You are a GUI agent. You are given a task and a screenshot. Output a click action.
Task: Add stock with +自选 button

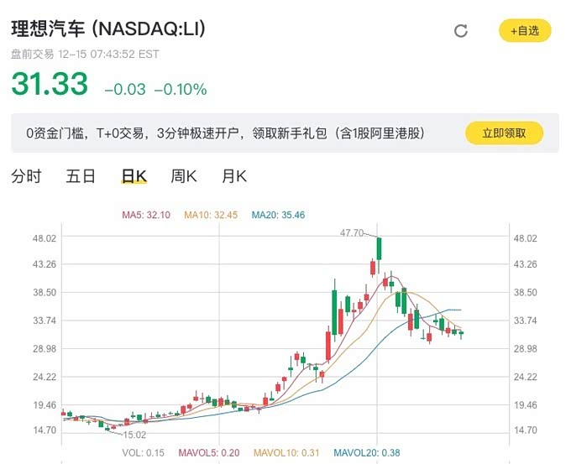[x=525, y=31]
